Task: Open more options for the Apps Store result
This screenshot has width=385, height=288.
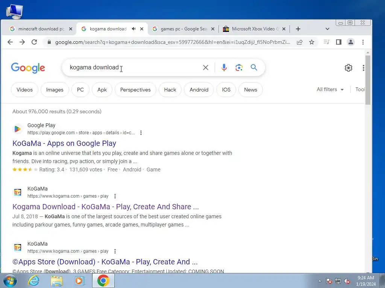Action: (115, 251)
